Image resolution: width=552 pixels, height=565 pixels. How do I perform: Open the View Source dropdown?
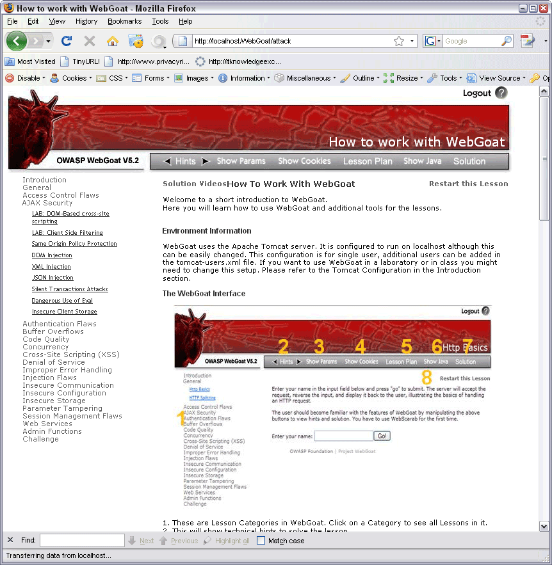(498, 78)
